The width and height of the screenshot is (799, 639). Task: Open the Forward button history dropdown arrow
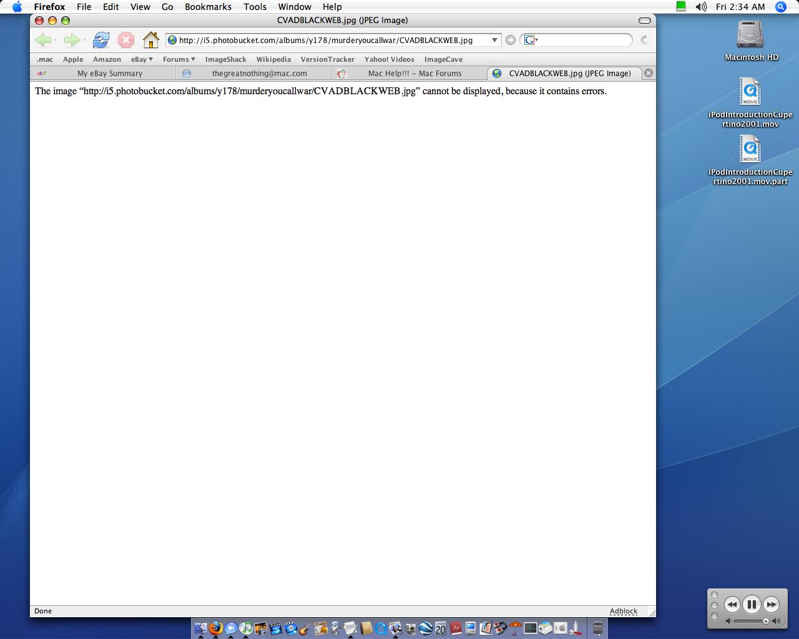[x=84, y=41]
